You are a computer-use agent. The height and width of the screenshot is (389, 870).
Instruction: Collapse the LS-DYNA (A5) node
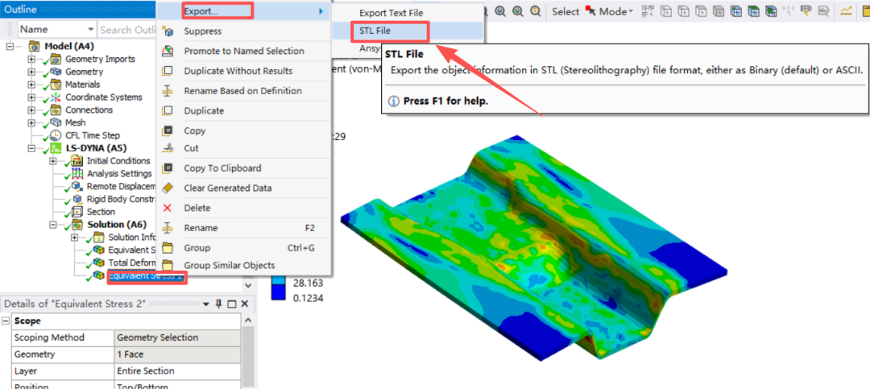[31, 148]
